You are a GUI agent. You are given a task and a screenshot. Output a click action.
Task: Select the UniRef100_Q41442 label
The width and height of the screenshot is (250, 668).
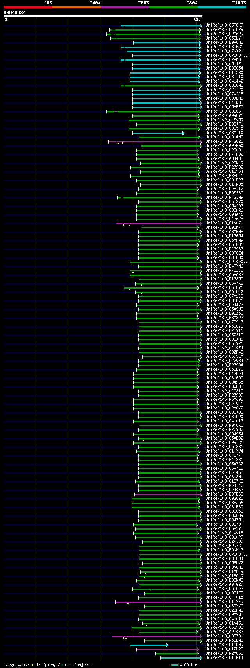click(x=224, y=81)
